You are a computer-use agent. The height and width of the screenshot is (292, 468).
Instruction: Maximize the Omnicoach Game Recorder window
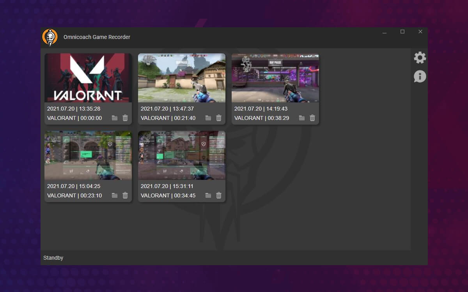point(402,32)
